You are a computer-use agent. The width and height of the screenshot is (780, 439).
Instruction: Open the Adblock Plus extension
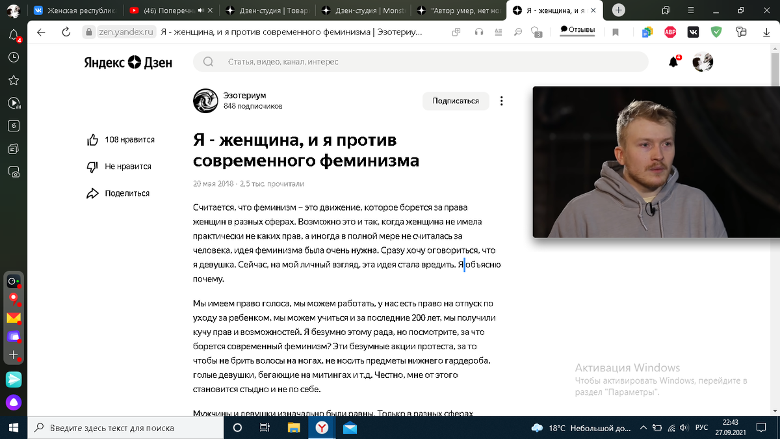pyautogui.click(x=669, y=31)
